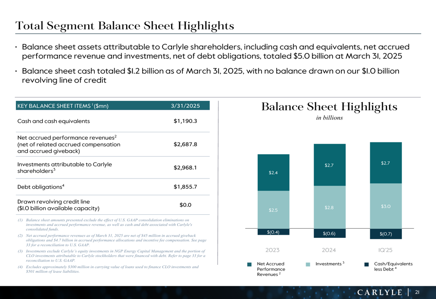Select the KEY BALANCE SHEET ITEMS table header

click(x=63, y=106)
